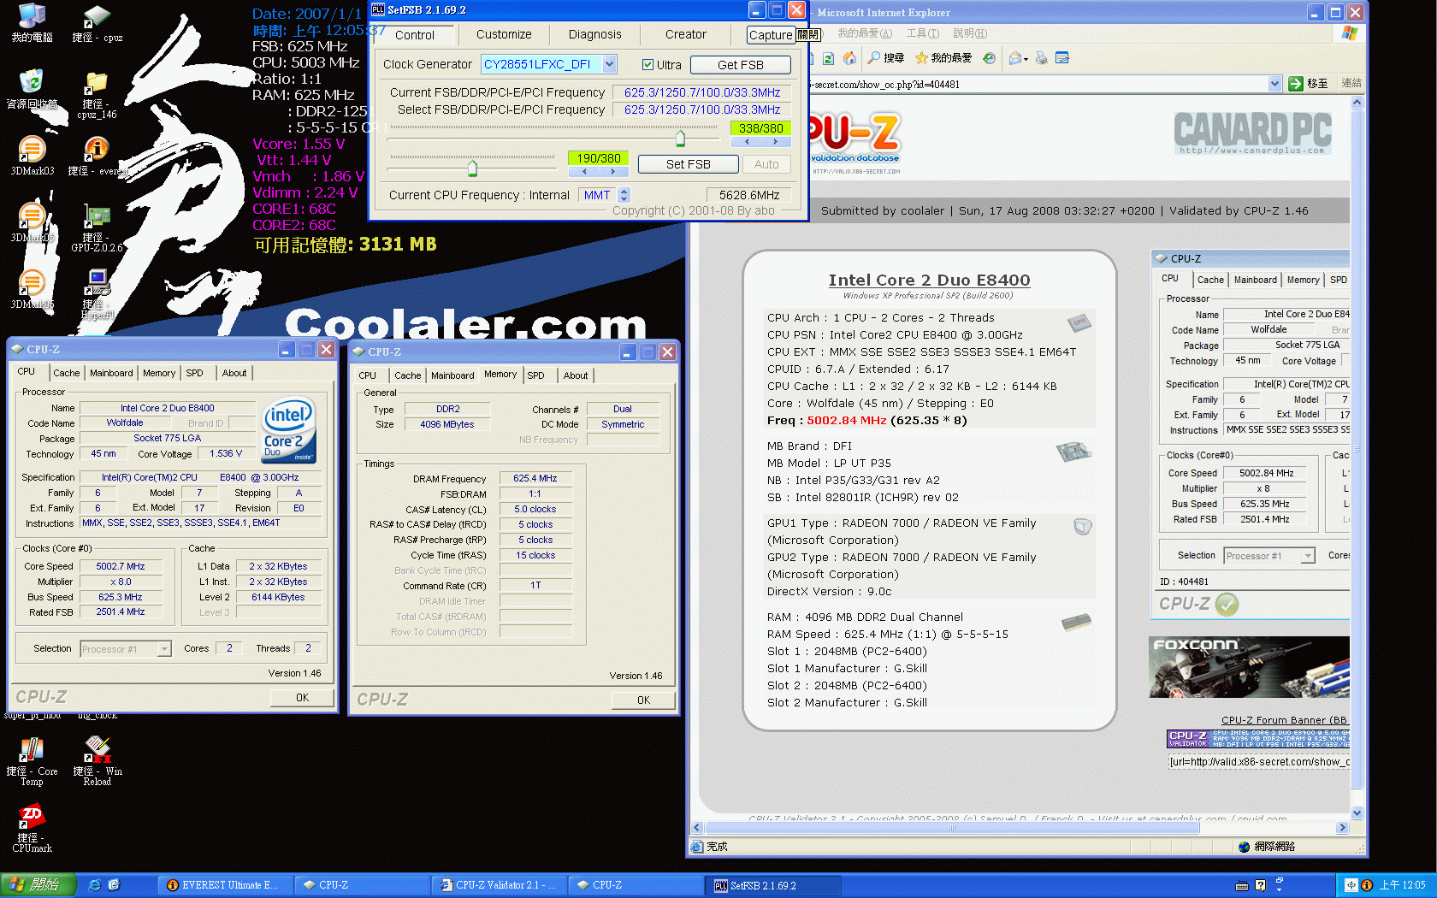Click right arrow under 338/380 value

775,142
